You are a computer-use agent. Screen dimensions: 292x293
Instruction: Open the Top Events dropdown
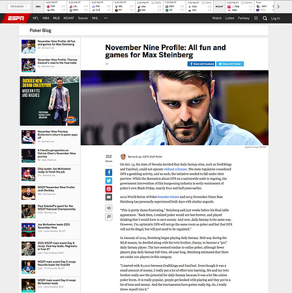click(x=19, y=7)
